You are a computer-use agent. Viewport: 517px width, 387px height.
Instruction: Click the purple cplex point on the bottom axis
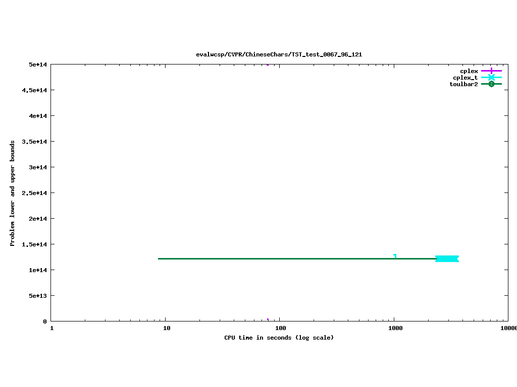(268, 320)
